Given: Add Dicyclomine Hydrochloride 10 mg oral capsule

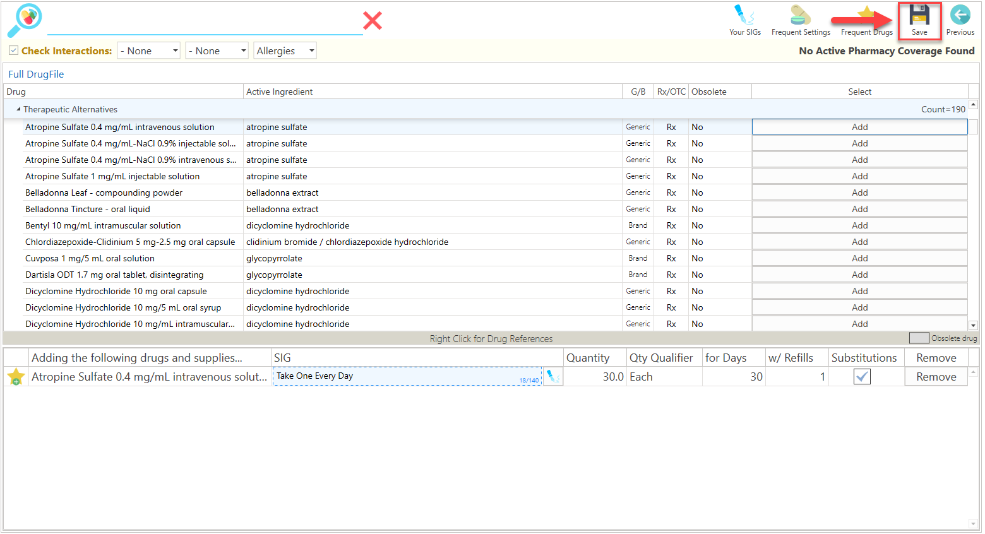Looking at the screenshot, I should click(859, 291).
